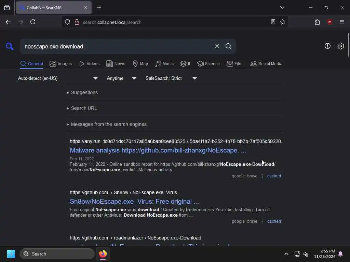
Task: Open the network status tray icon
Action: coord(297,254)
